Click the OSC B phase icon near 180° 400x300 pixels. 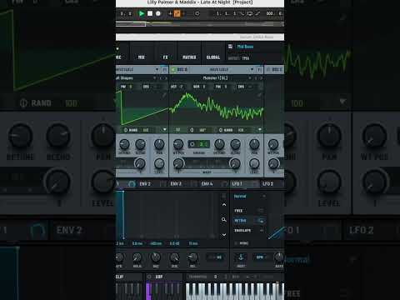click(192, 130)
